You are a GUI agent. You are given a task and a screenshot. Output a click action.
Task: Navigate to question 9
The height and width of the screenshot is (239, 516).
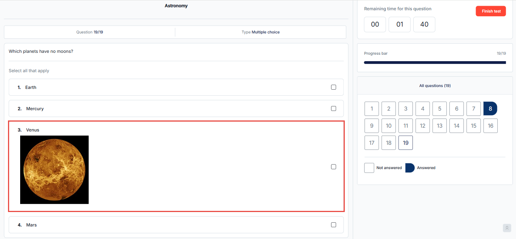tap(372, 126)
